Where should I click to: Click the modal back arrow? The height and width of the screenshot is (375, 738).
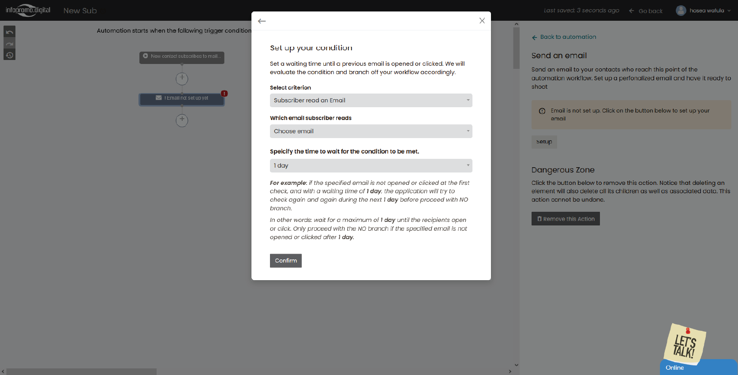point(262,21)
